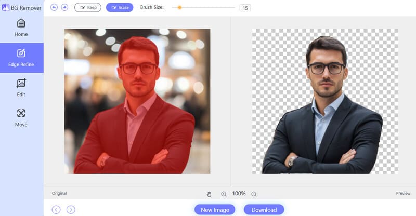This screenshot has height=216, width=416.
Task: Click the transparent background preview image
Action: pyautogui.click(x=325, y=101)
